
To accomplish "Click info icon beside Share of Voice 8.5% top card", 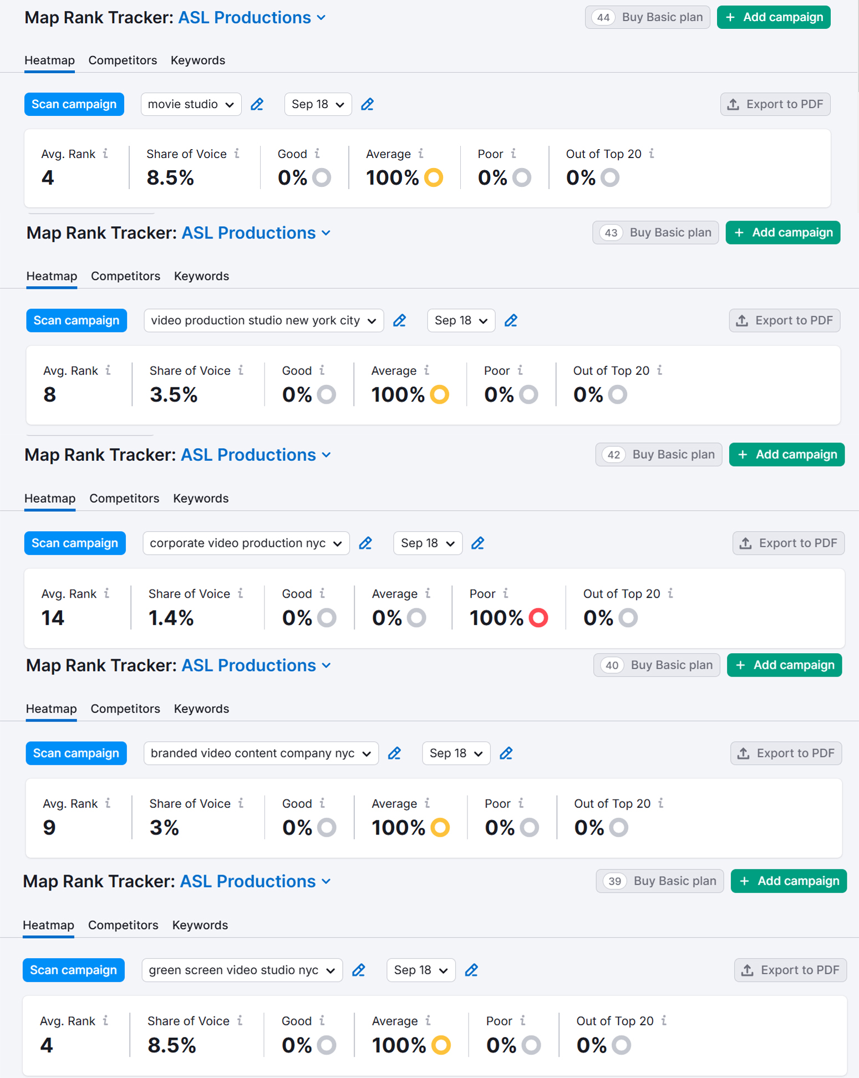I will pyautogui.click(x=237, y=154).
